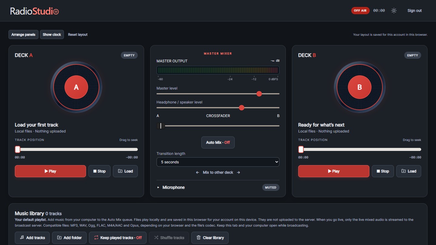The width and height of the screenshot is (436, 245).
Task: Click the Music library heading
Action: (x=38, y=214)
